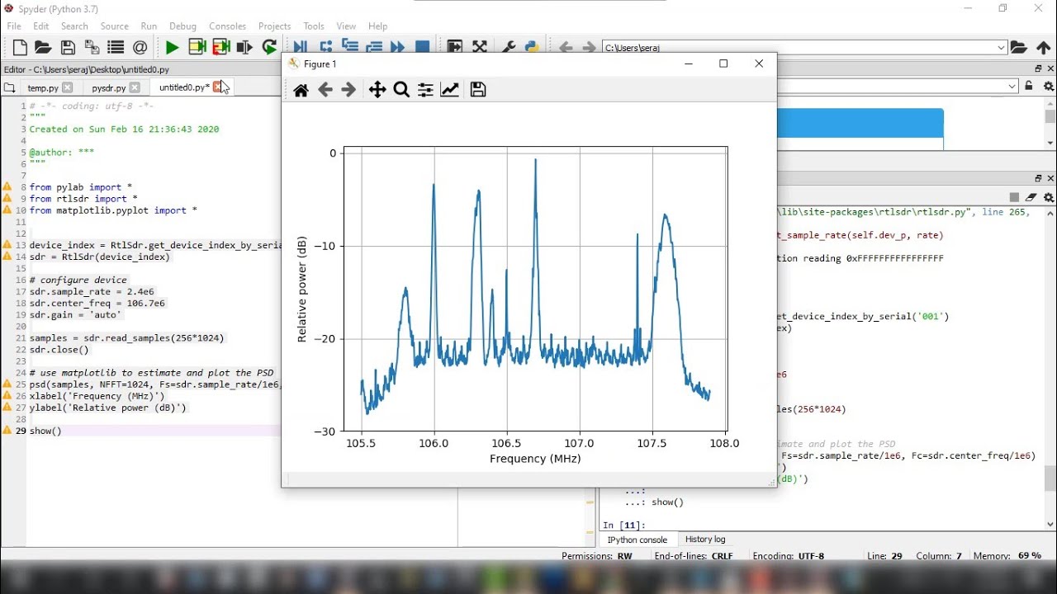Go forward to the next view in Figure 1
This screenshot has width=1057, height=594.
(x=348, y=90)
